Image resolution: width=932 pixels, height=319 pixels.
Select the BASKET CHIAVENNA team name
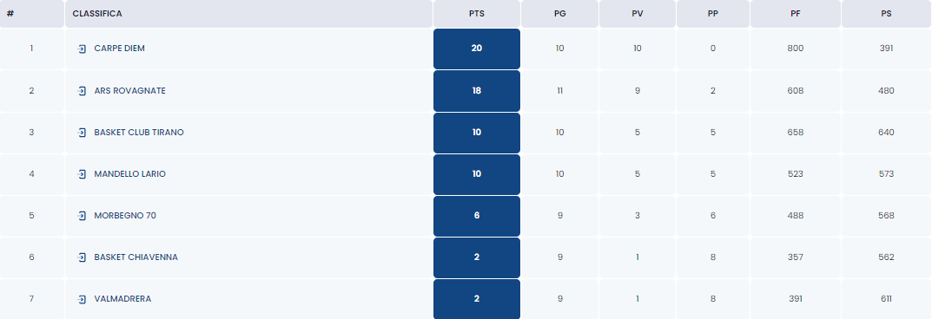tap(136, 257)
